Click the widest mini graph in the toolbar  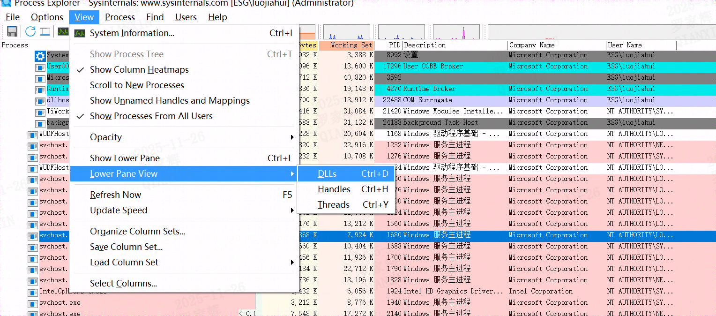(x=602, y=32)
